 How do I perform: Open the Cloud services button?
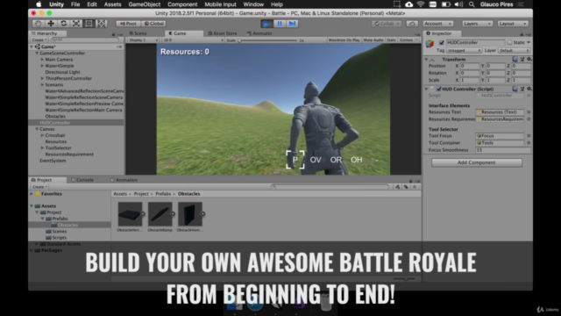(412, 24)
